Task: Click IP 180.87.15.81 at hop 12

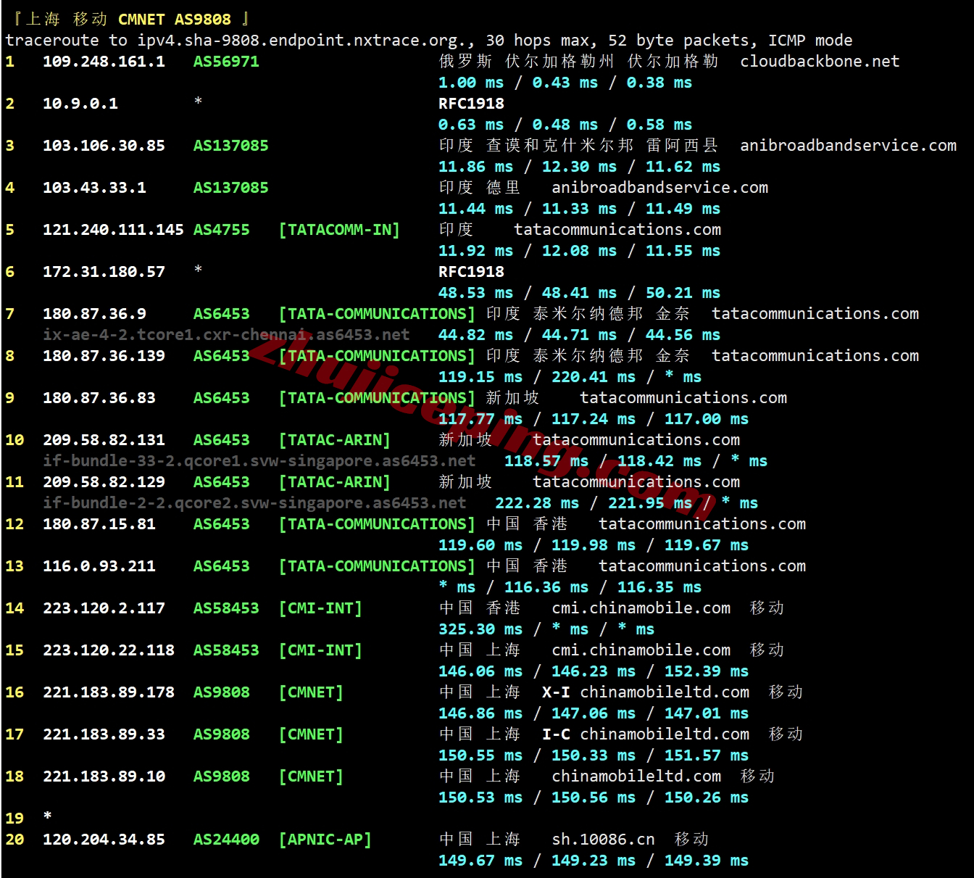Action: click(99, 524)
